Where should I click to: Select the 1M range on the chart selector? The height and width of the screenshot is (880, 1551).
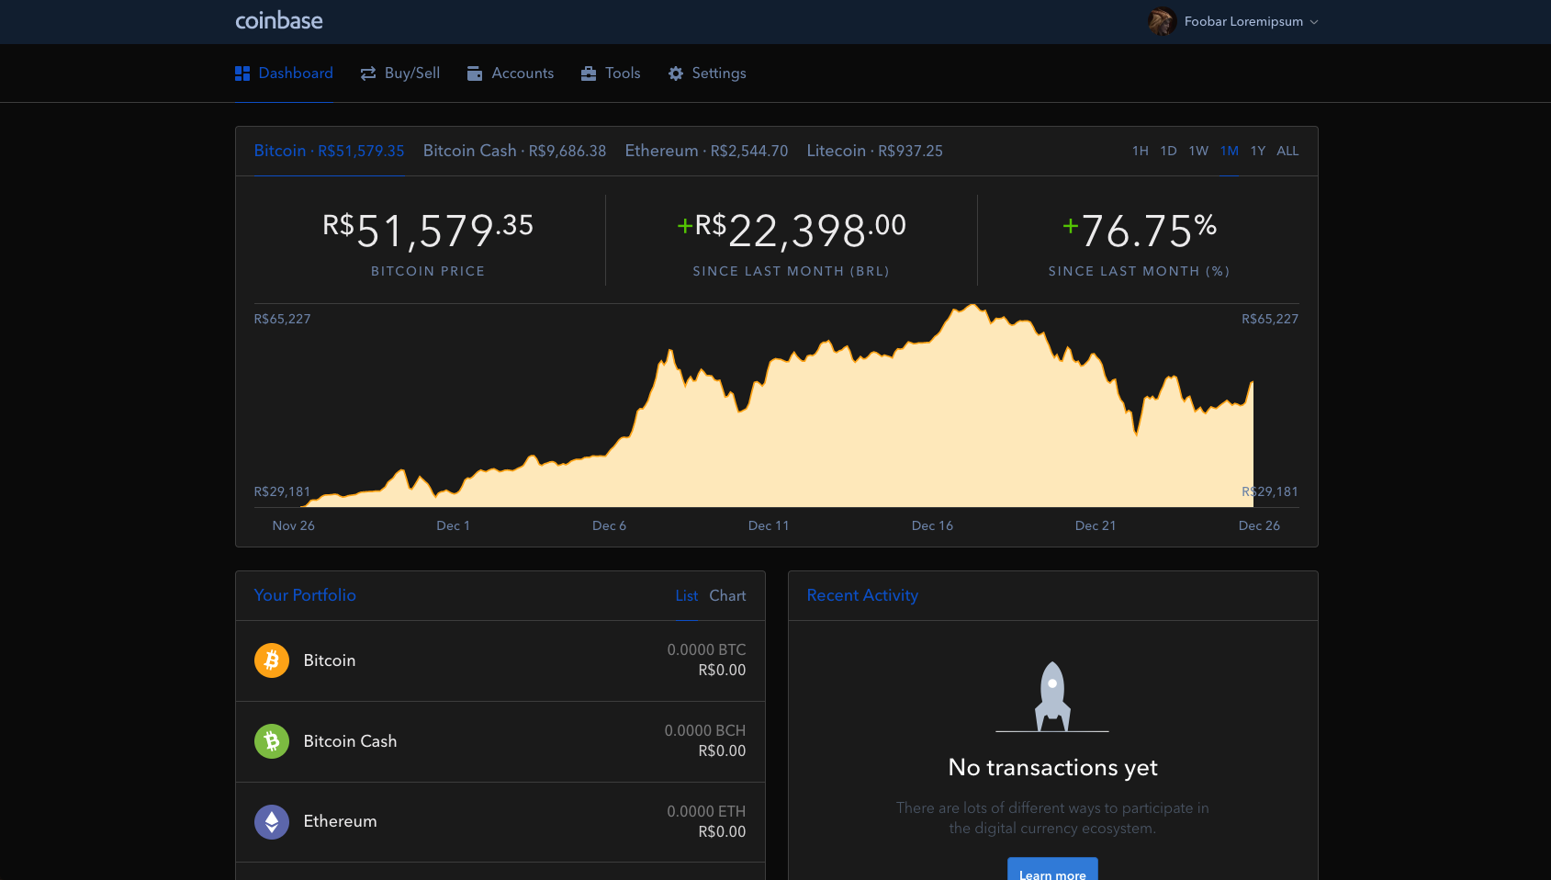1229,151
